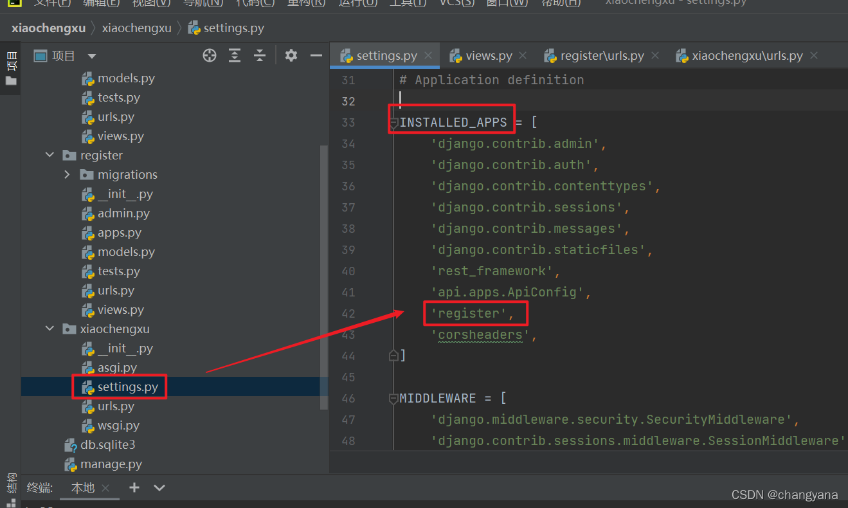Open urls.py under register folder

[116, 290]
